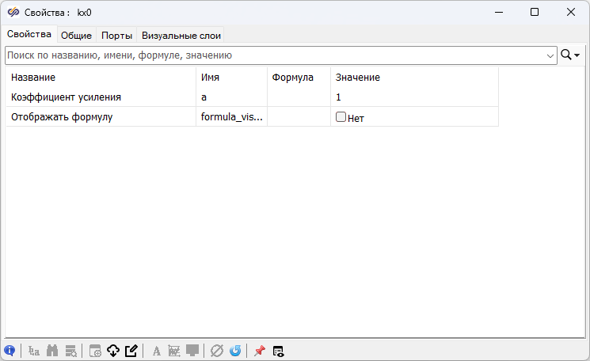Image resolution: width=590 pixels, height=361 pixels.
Task: Click the red pushpin icon
Action: (259, 351)
